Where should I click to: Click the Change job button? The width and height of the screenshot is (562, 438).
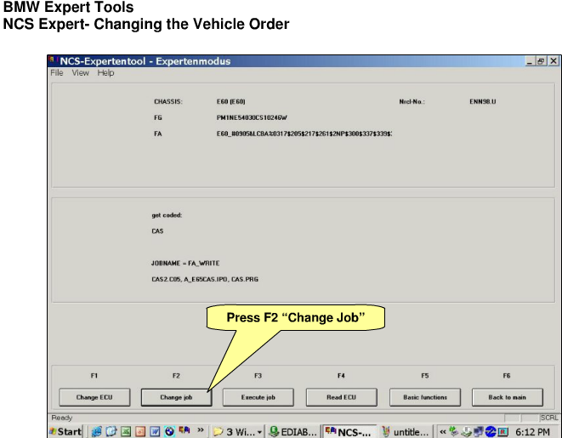coord(176,397)
